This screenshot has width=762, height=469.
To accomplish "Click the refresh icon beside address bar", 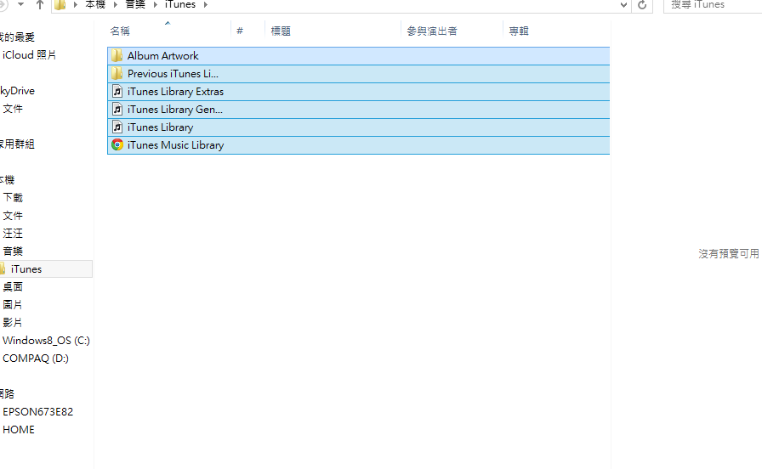I will click(642, 5).
